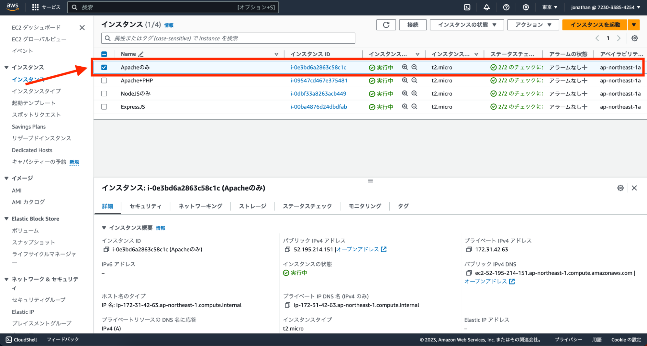Focus the AWS top search field
Screen dimensions: 647x346
click(173, 7)
